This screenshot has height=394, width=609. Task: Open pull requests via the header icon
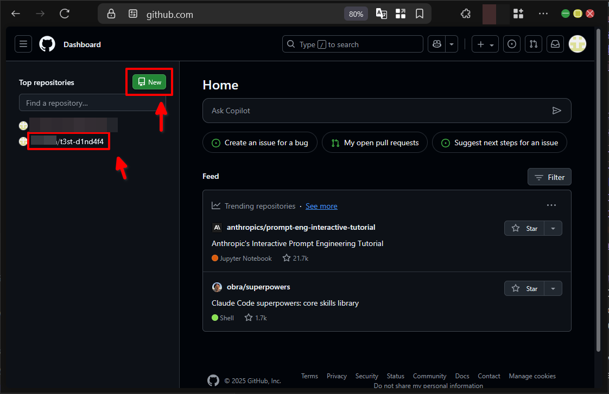pos(533,44)
